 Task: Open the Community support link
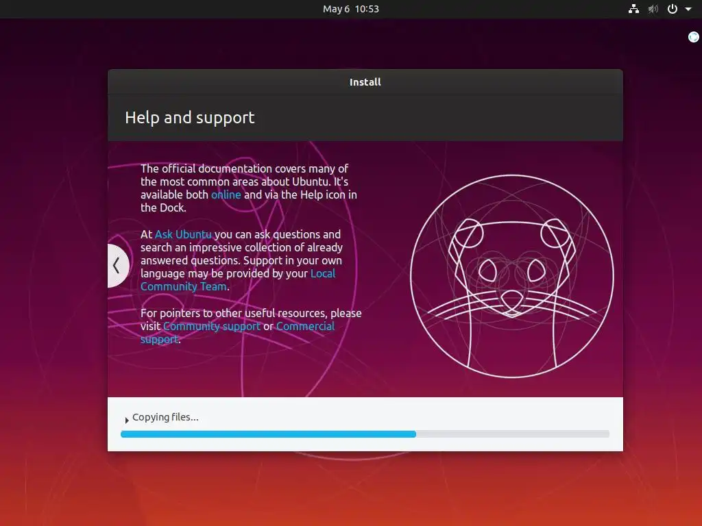[211, 326]
